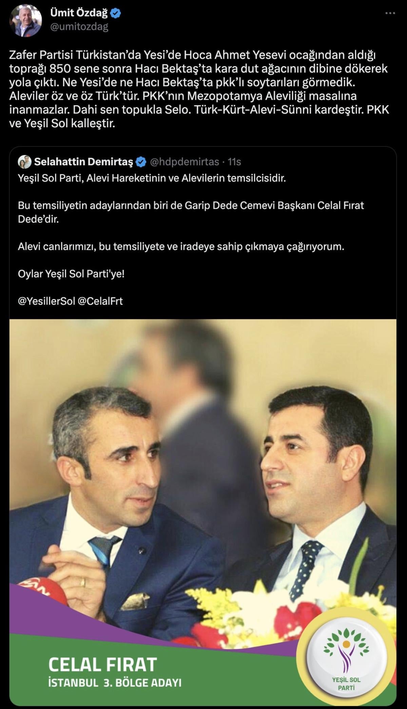Click the Selahattin Demirtaş display name

click(84, 162)
